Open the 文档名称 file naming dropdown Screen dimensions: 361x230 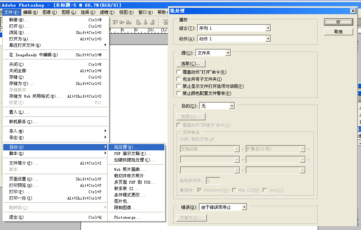tap(210, 149)
